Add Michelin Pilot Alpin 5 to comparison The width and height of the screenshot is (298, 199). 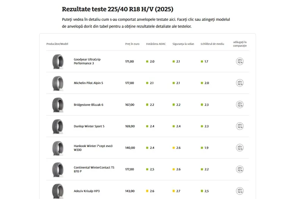point(240,83)
